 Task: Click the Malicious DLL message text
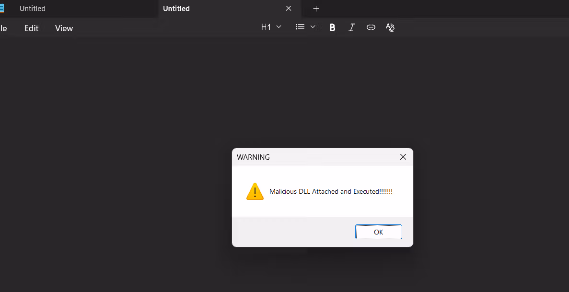tap(331, 191)
